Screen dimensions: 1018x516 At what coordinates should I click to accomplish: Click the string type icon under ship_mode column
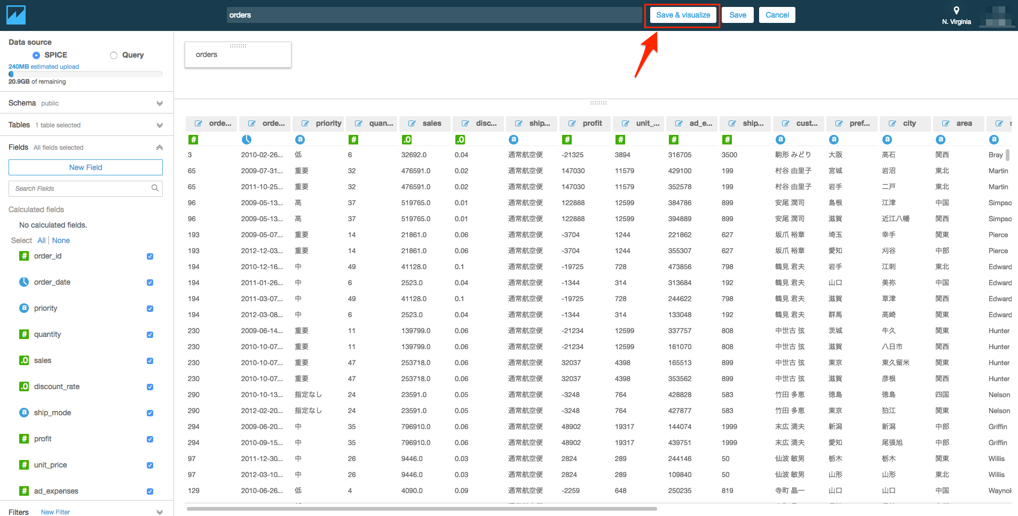pyautogui.click(x=514, y=139)
